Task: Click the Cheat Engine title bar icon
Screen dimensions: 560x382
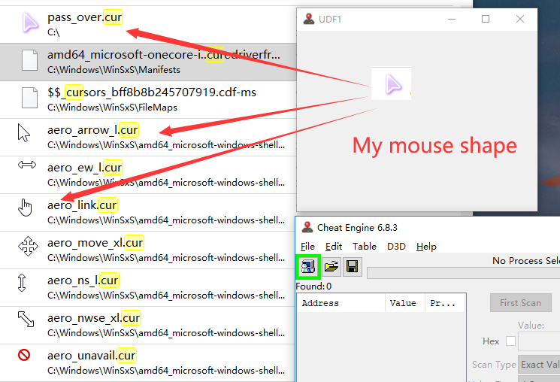Action: click(x=307, y=227)
